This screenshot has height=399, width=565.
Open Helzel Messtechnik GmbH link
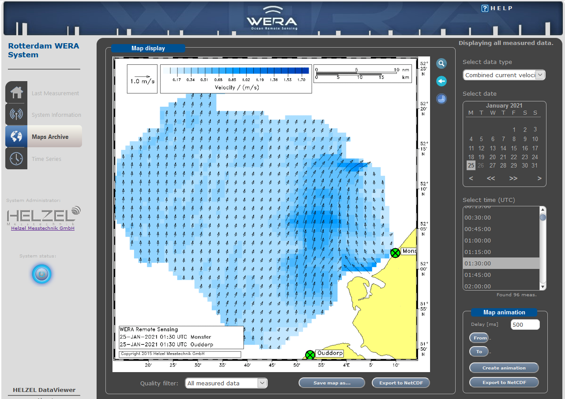[43, 228]
